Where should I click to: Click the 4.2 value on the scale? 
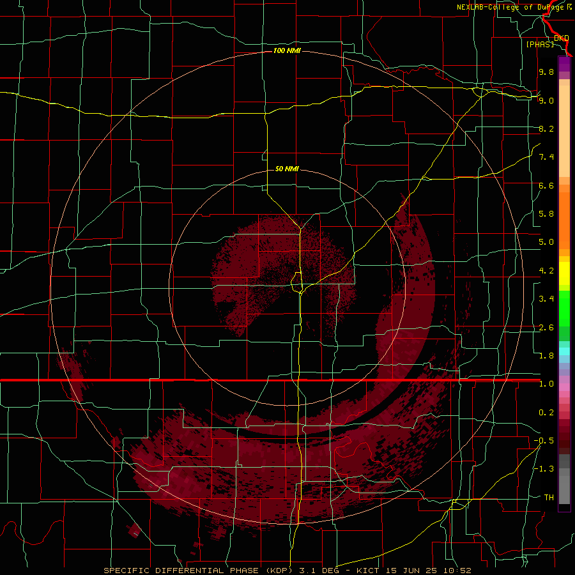[x=546, y=271]
